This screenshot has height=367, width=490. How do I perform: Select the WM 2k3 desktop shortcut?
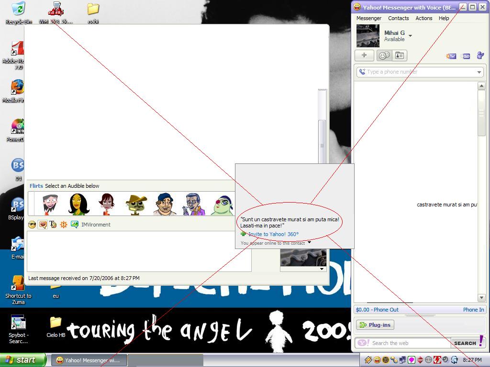[x=56, y=13]
